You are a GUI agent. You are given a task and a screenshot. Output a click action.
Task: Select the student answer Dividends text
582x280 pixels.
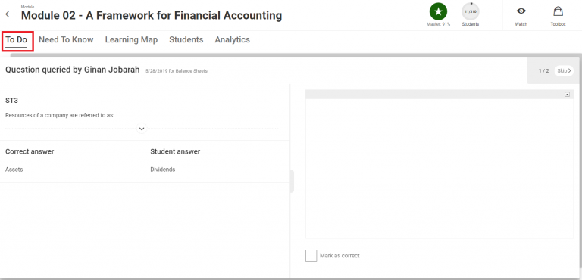click(163, 170)
